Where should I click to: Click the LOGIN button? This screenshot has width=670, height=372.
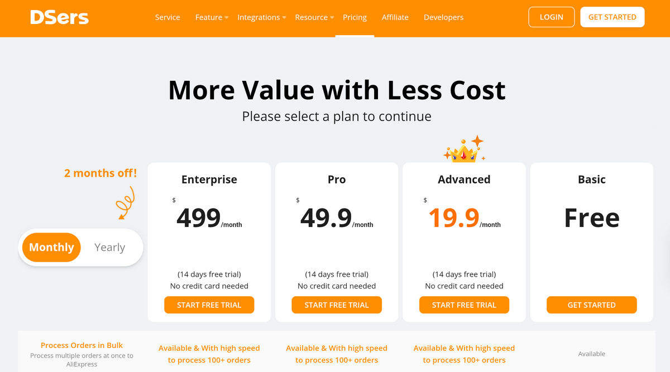551,17
